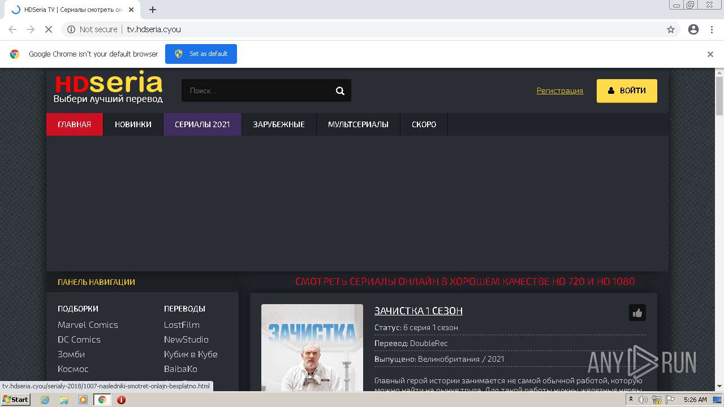Open the Сериалы 2021 menu tab
Image resolution: width=724 pixels, height=407 pixels.
pyautogui.click(x=202, y=124)
